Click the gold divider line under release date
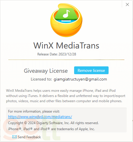This screenshot has width=133, height=142. pyautogui.click(x=66, y=60)
